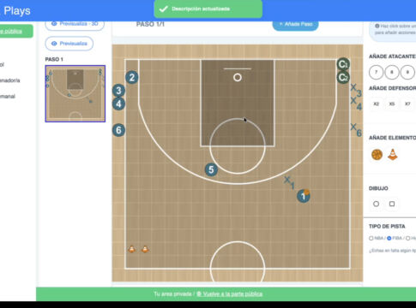Click attacker player 6 on the sideline
Viewport: 416px width, 308px height.
[118, 130]
